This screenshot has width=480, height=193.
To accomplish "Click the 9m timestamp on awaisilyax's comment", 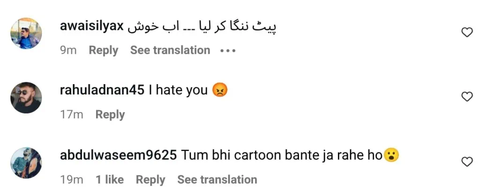I will (68, 50).
